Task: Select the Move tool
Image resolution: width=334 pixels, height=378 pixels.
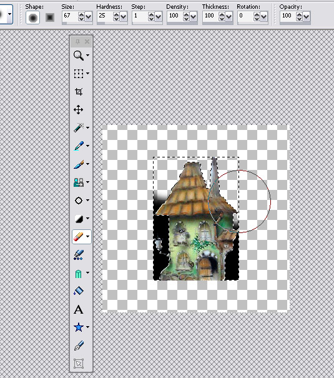Action: coord(79,110)
